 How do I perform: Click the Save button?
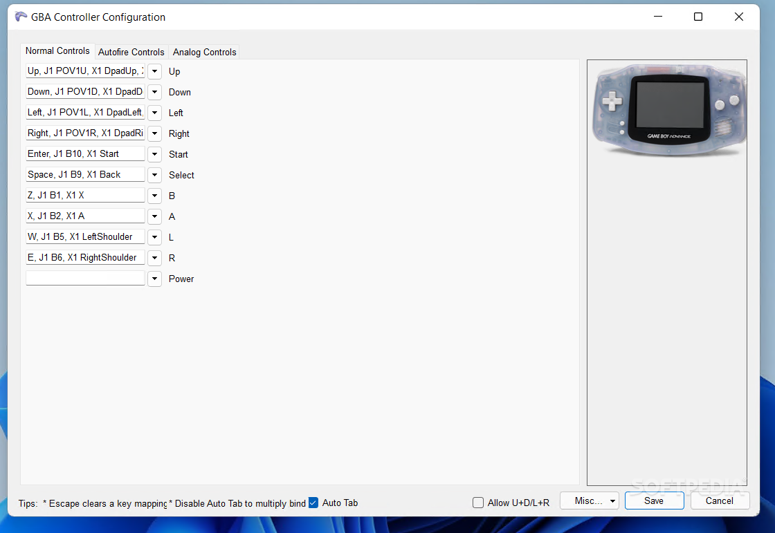point(654,501)
